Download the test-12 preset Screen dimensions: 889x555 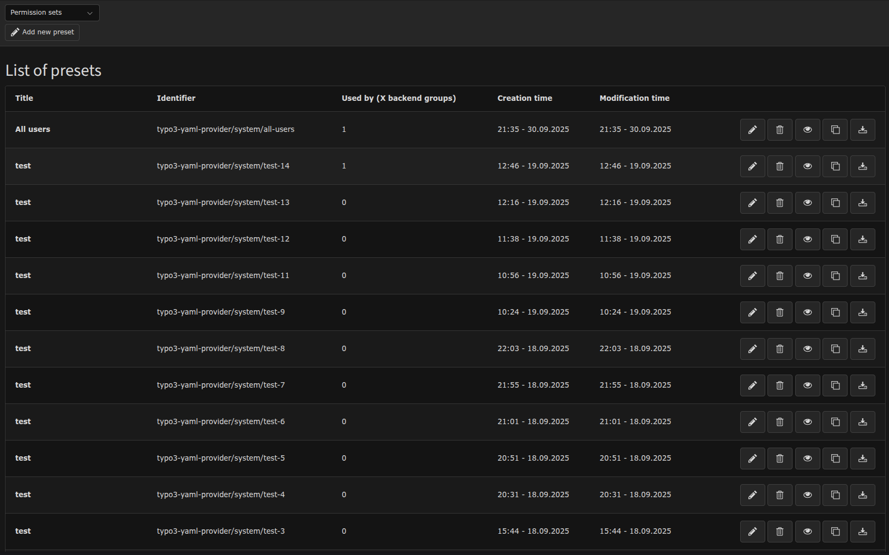click(x=862, y=239)
